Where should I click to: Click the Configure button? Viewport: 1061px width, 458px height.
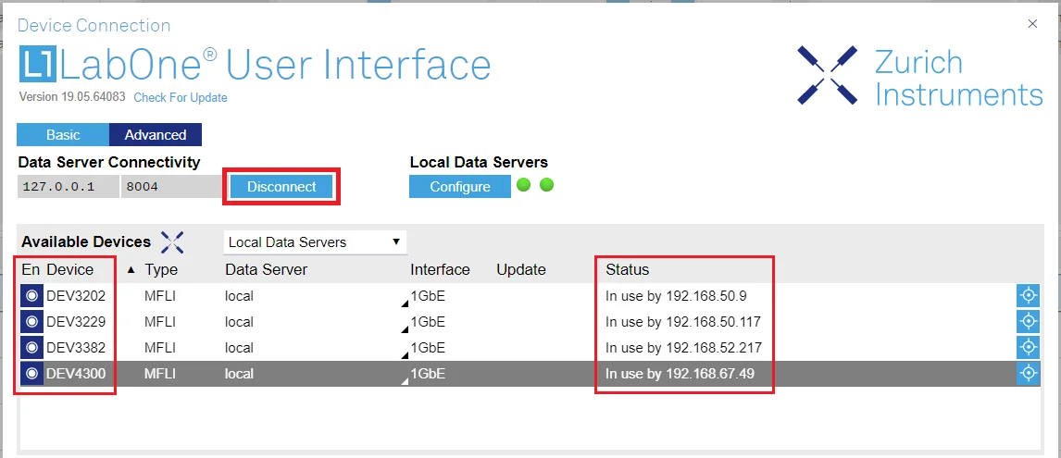coord(460,187)
